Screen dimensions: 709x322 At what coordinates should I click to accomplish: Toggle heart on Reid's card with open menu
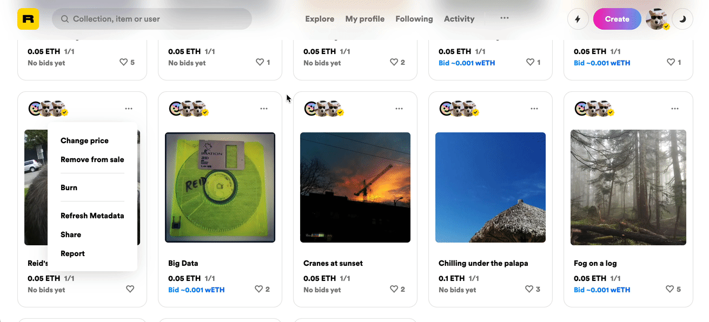[x=130, y=289]
